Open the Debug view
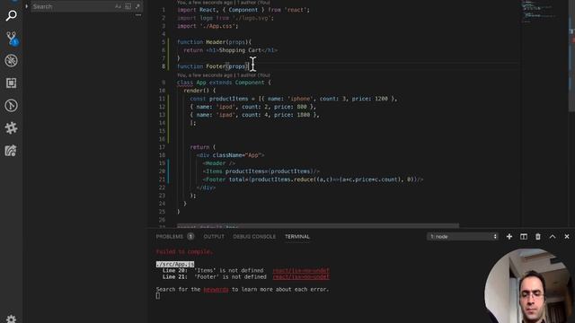This screenshot has width=575, height=323. [11, 60]
